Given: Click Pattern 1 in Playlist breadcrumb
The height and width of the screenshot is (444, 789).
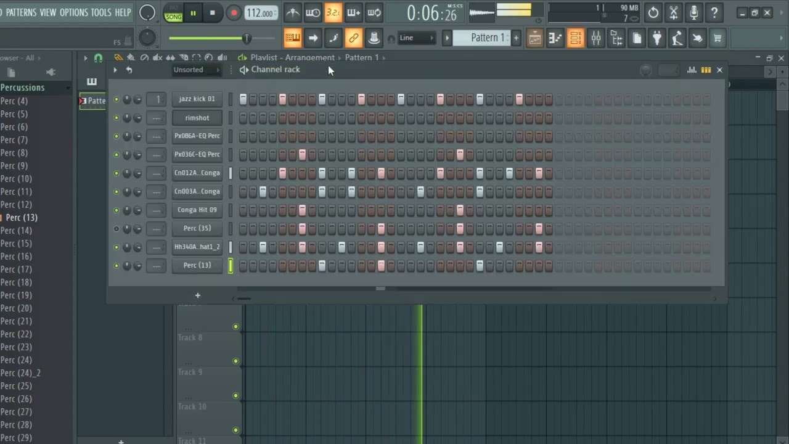Looking at the screenshot, I should pyautogui.click(x=362, y=58).
